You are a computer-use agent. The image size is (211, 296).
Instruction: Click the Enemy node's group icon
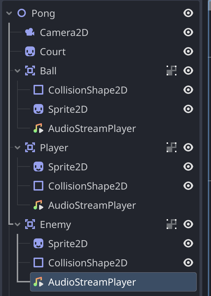(x=171, y=224)
